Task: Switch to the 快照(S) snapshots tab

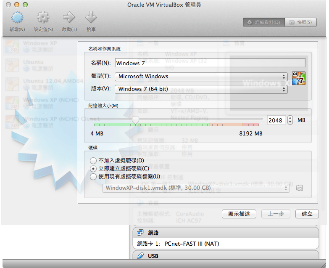Action: [x=301, y=22]
